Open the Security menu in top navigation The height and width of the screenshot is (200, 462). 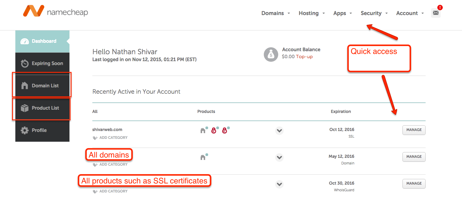pos(374,13)
